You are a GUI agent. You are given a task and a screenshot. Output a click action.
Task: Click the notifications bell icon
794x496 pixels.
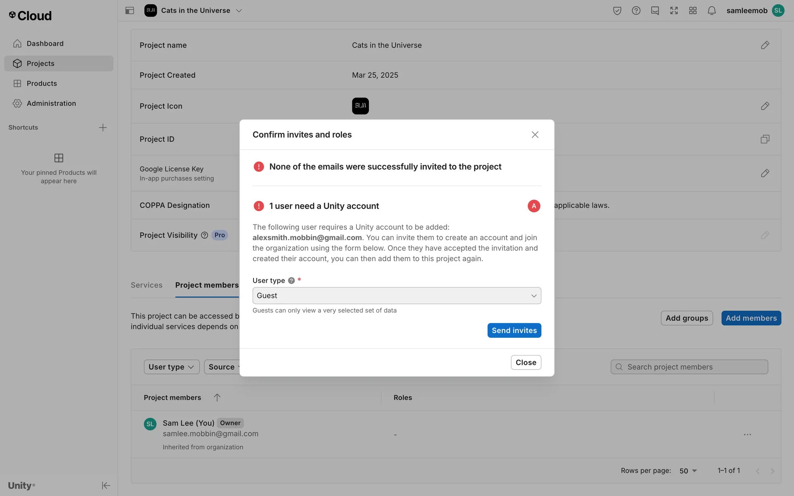[711, 11]
